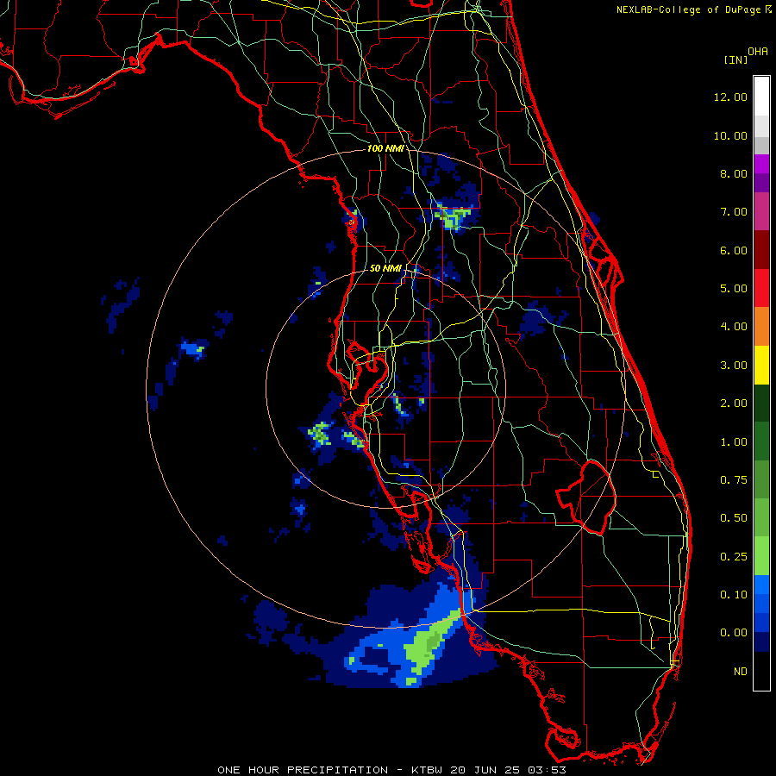This screenshot has height=776, width=776.
Task: Click the 4.00 legend value
Action: [734, 327]
